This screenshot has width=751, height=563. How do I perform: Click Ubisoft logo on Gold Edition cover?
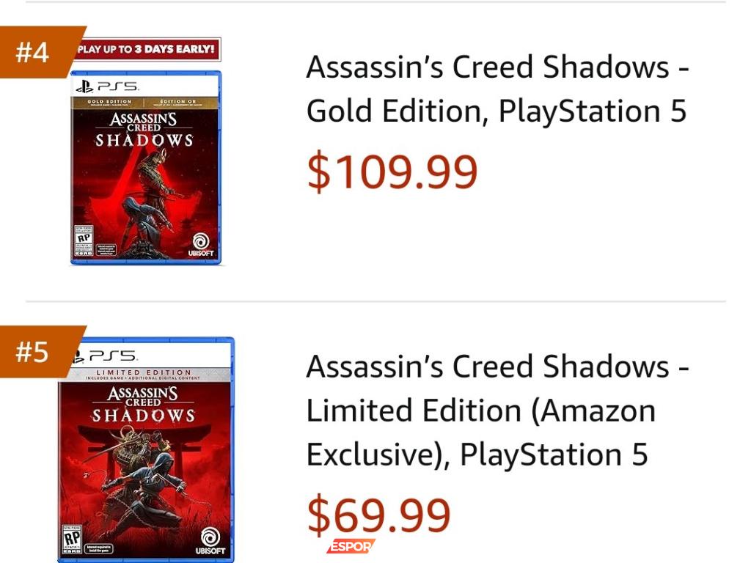click(200, 246)
